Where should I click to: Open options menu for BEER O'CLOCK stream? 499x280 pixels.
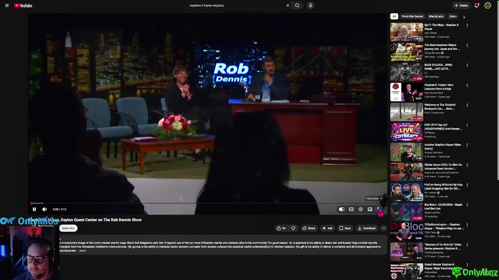coord(467,65)
